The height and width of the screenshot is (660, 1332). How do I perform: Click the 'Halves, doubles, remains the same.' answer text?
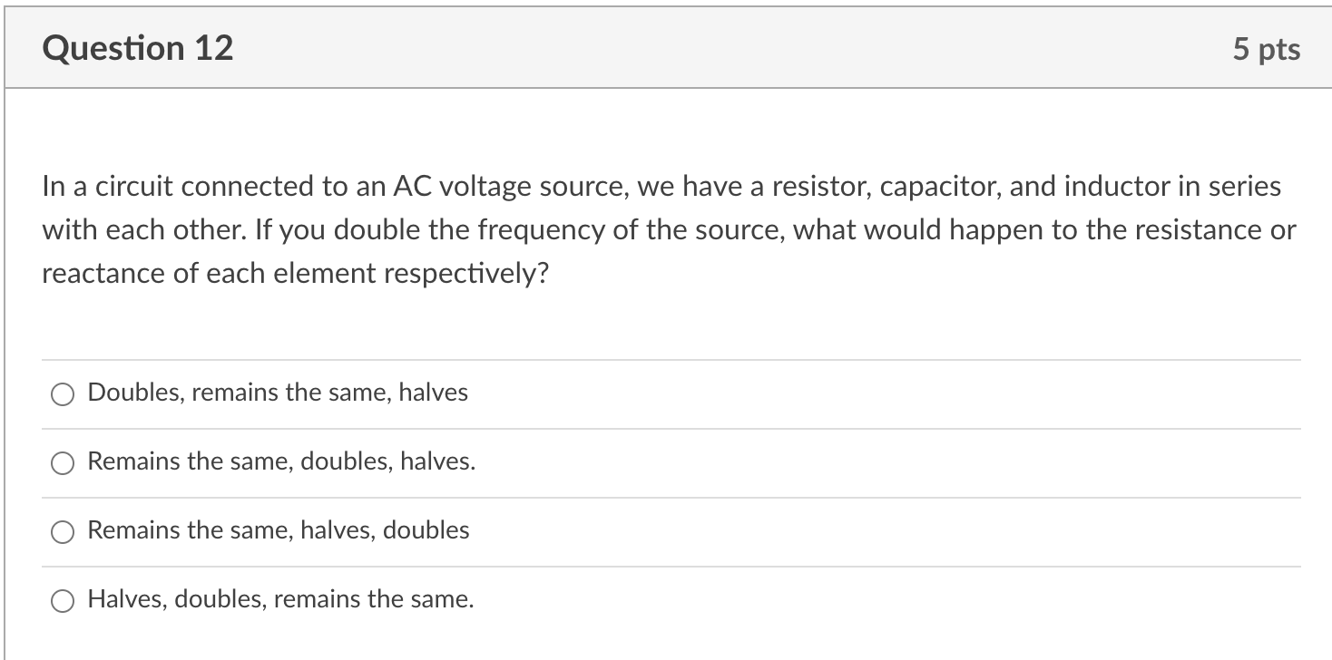pos(280,599)
